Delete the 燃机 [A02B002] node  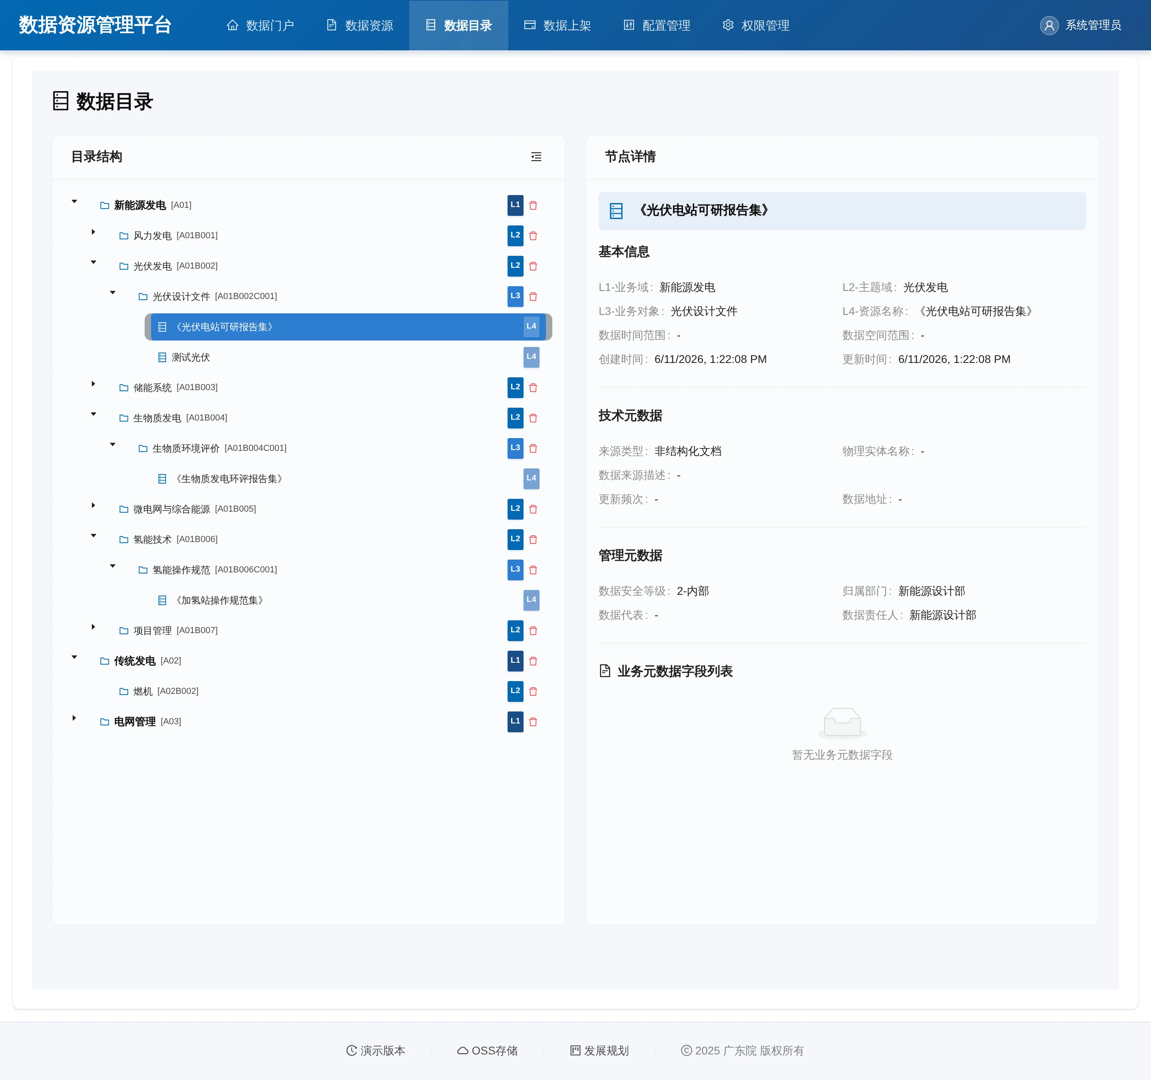coord(533,692)
